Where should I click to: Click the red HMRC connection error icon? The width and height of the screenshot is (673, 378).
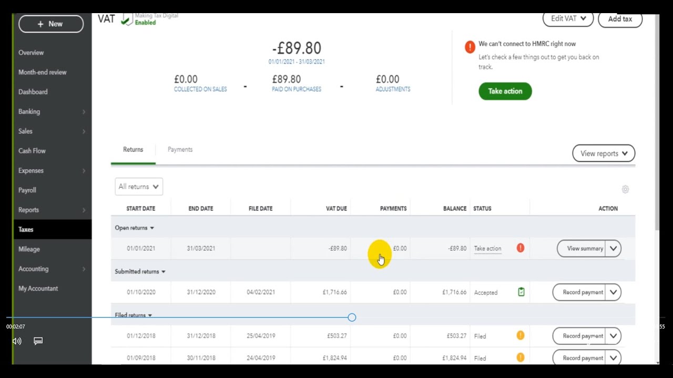tap(470, 47)
